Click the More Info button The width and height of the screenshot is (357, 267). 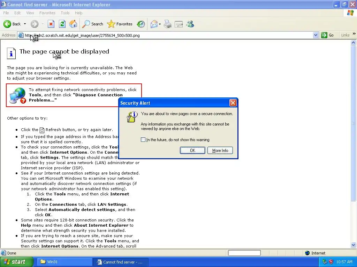click(x=220, y=150)
